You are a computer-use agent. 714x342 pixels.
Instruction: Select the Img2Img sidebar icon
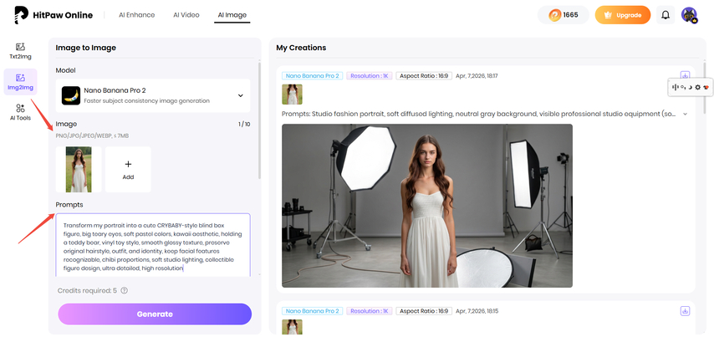point(20,82)
